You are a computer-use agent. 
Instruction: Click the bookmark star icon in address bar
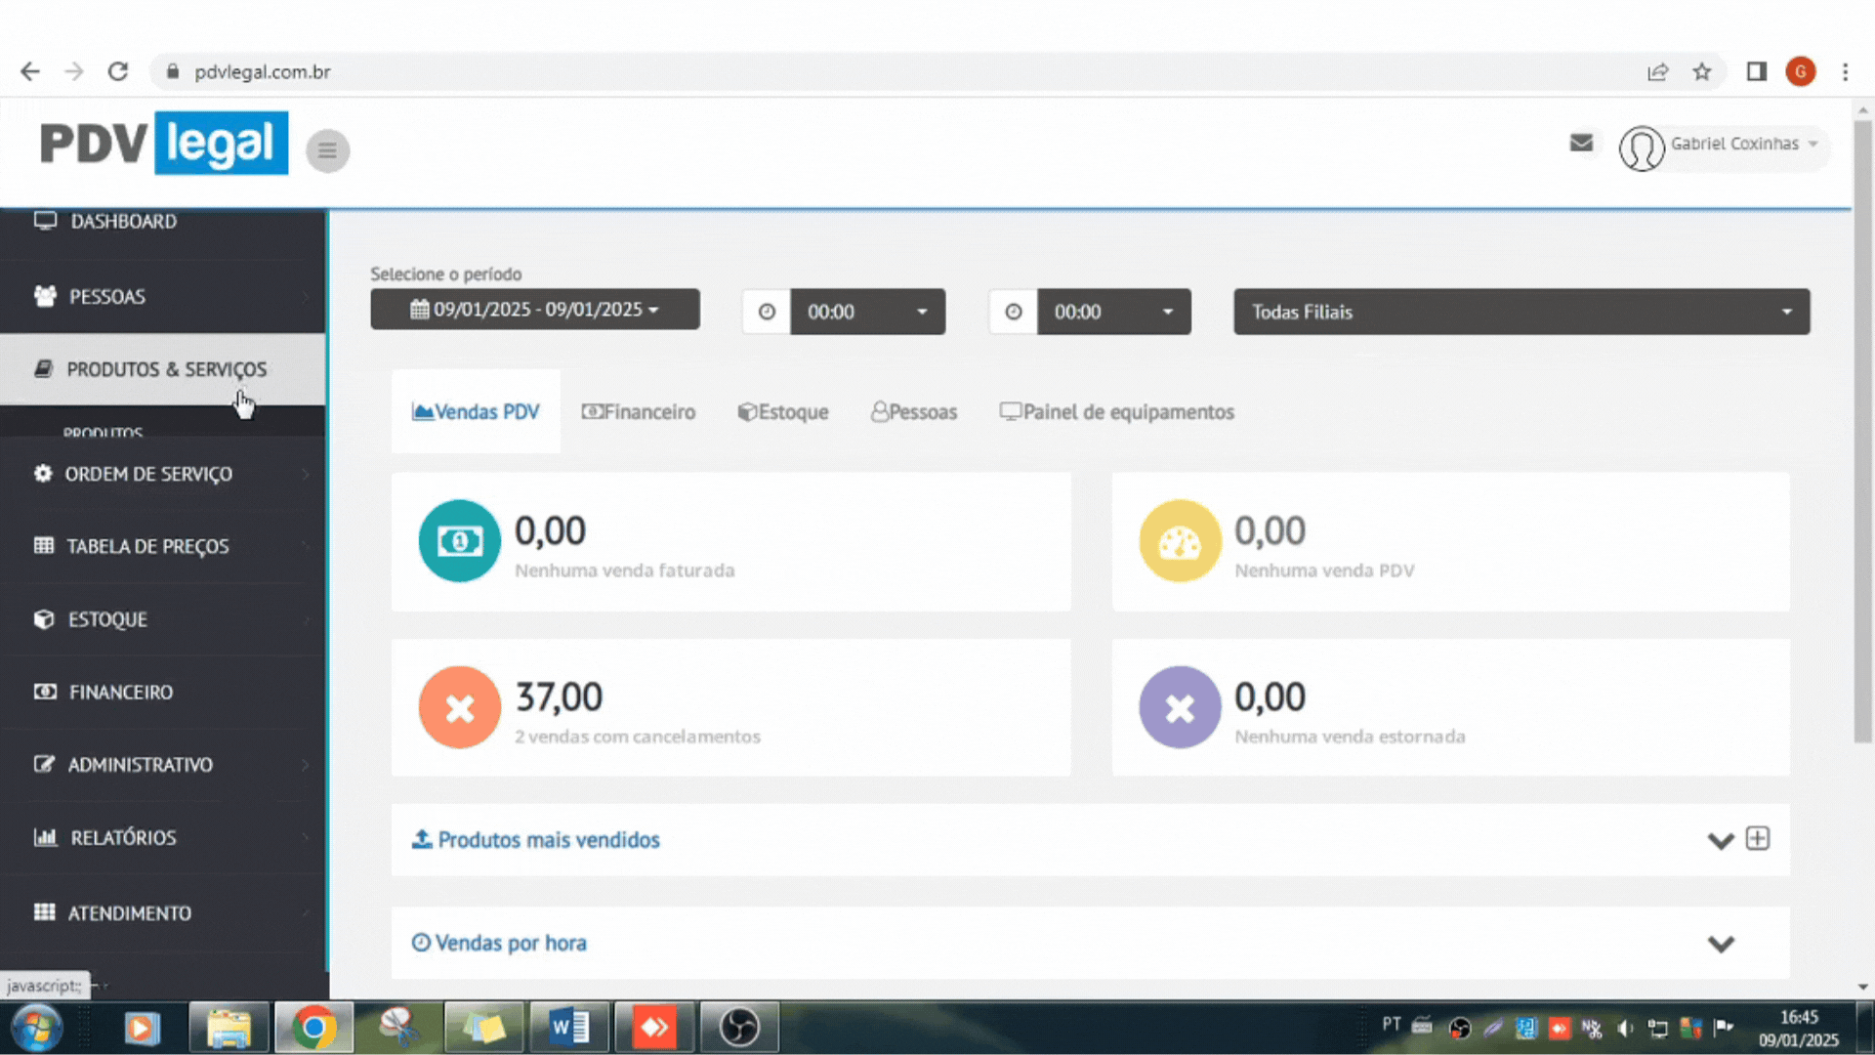[x=1702, y=72]
